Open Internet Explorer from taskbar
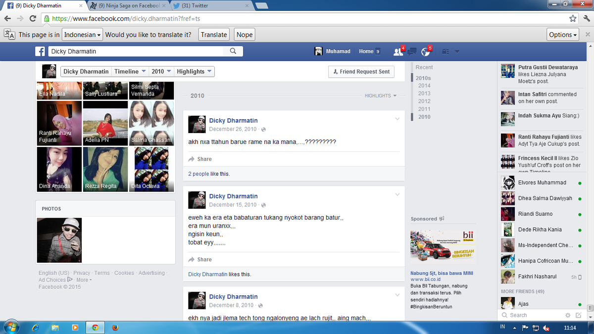This screenshot has width=594, height=334. click(36, 328)
